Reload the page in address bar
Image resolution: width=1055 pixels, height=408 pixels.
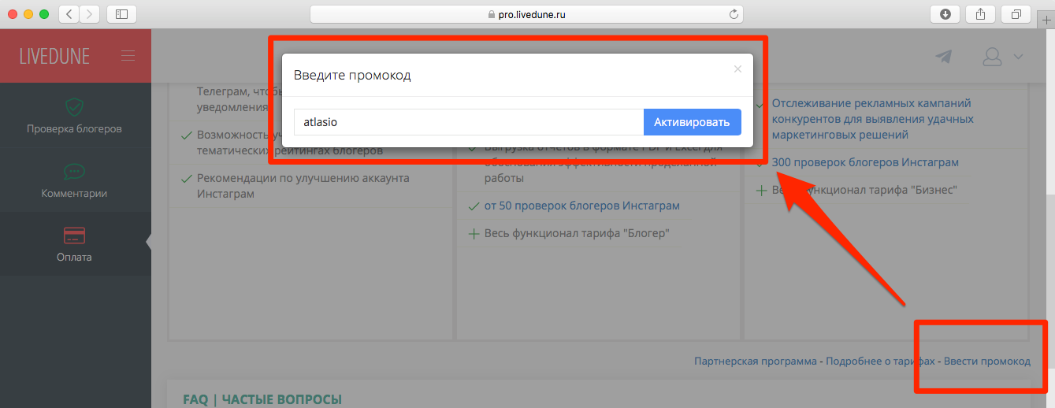(x=734, y=13)
